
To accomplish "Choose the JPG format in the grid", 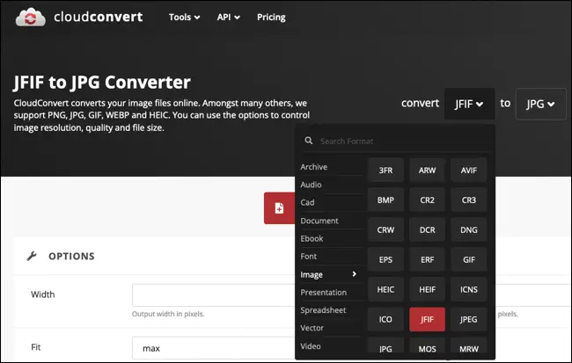I will (385, 346).
